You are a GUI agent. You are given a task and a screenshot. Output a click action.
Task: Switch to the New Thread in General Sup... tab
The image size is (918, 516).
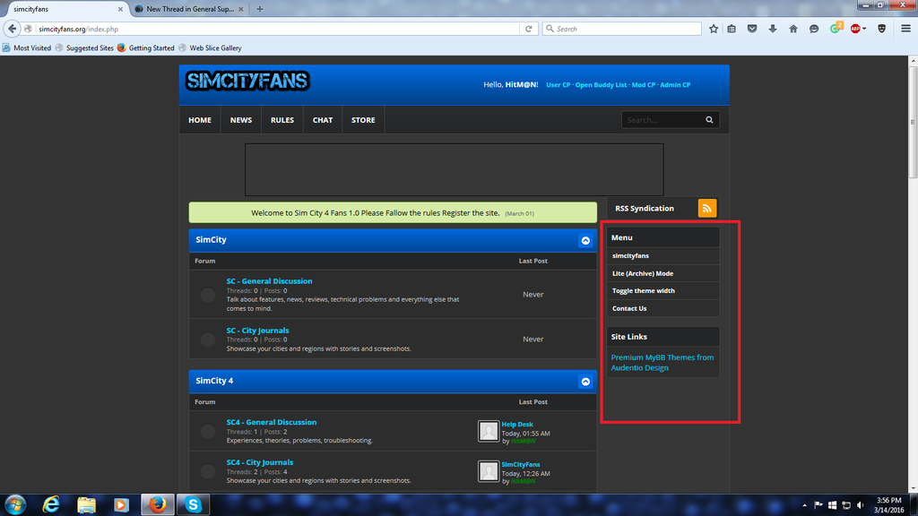(189, 9)
